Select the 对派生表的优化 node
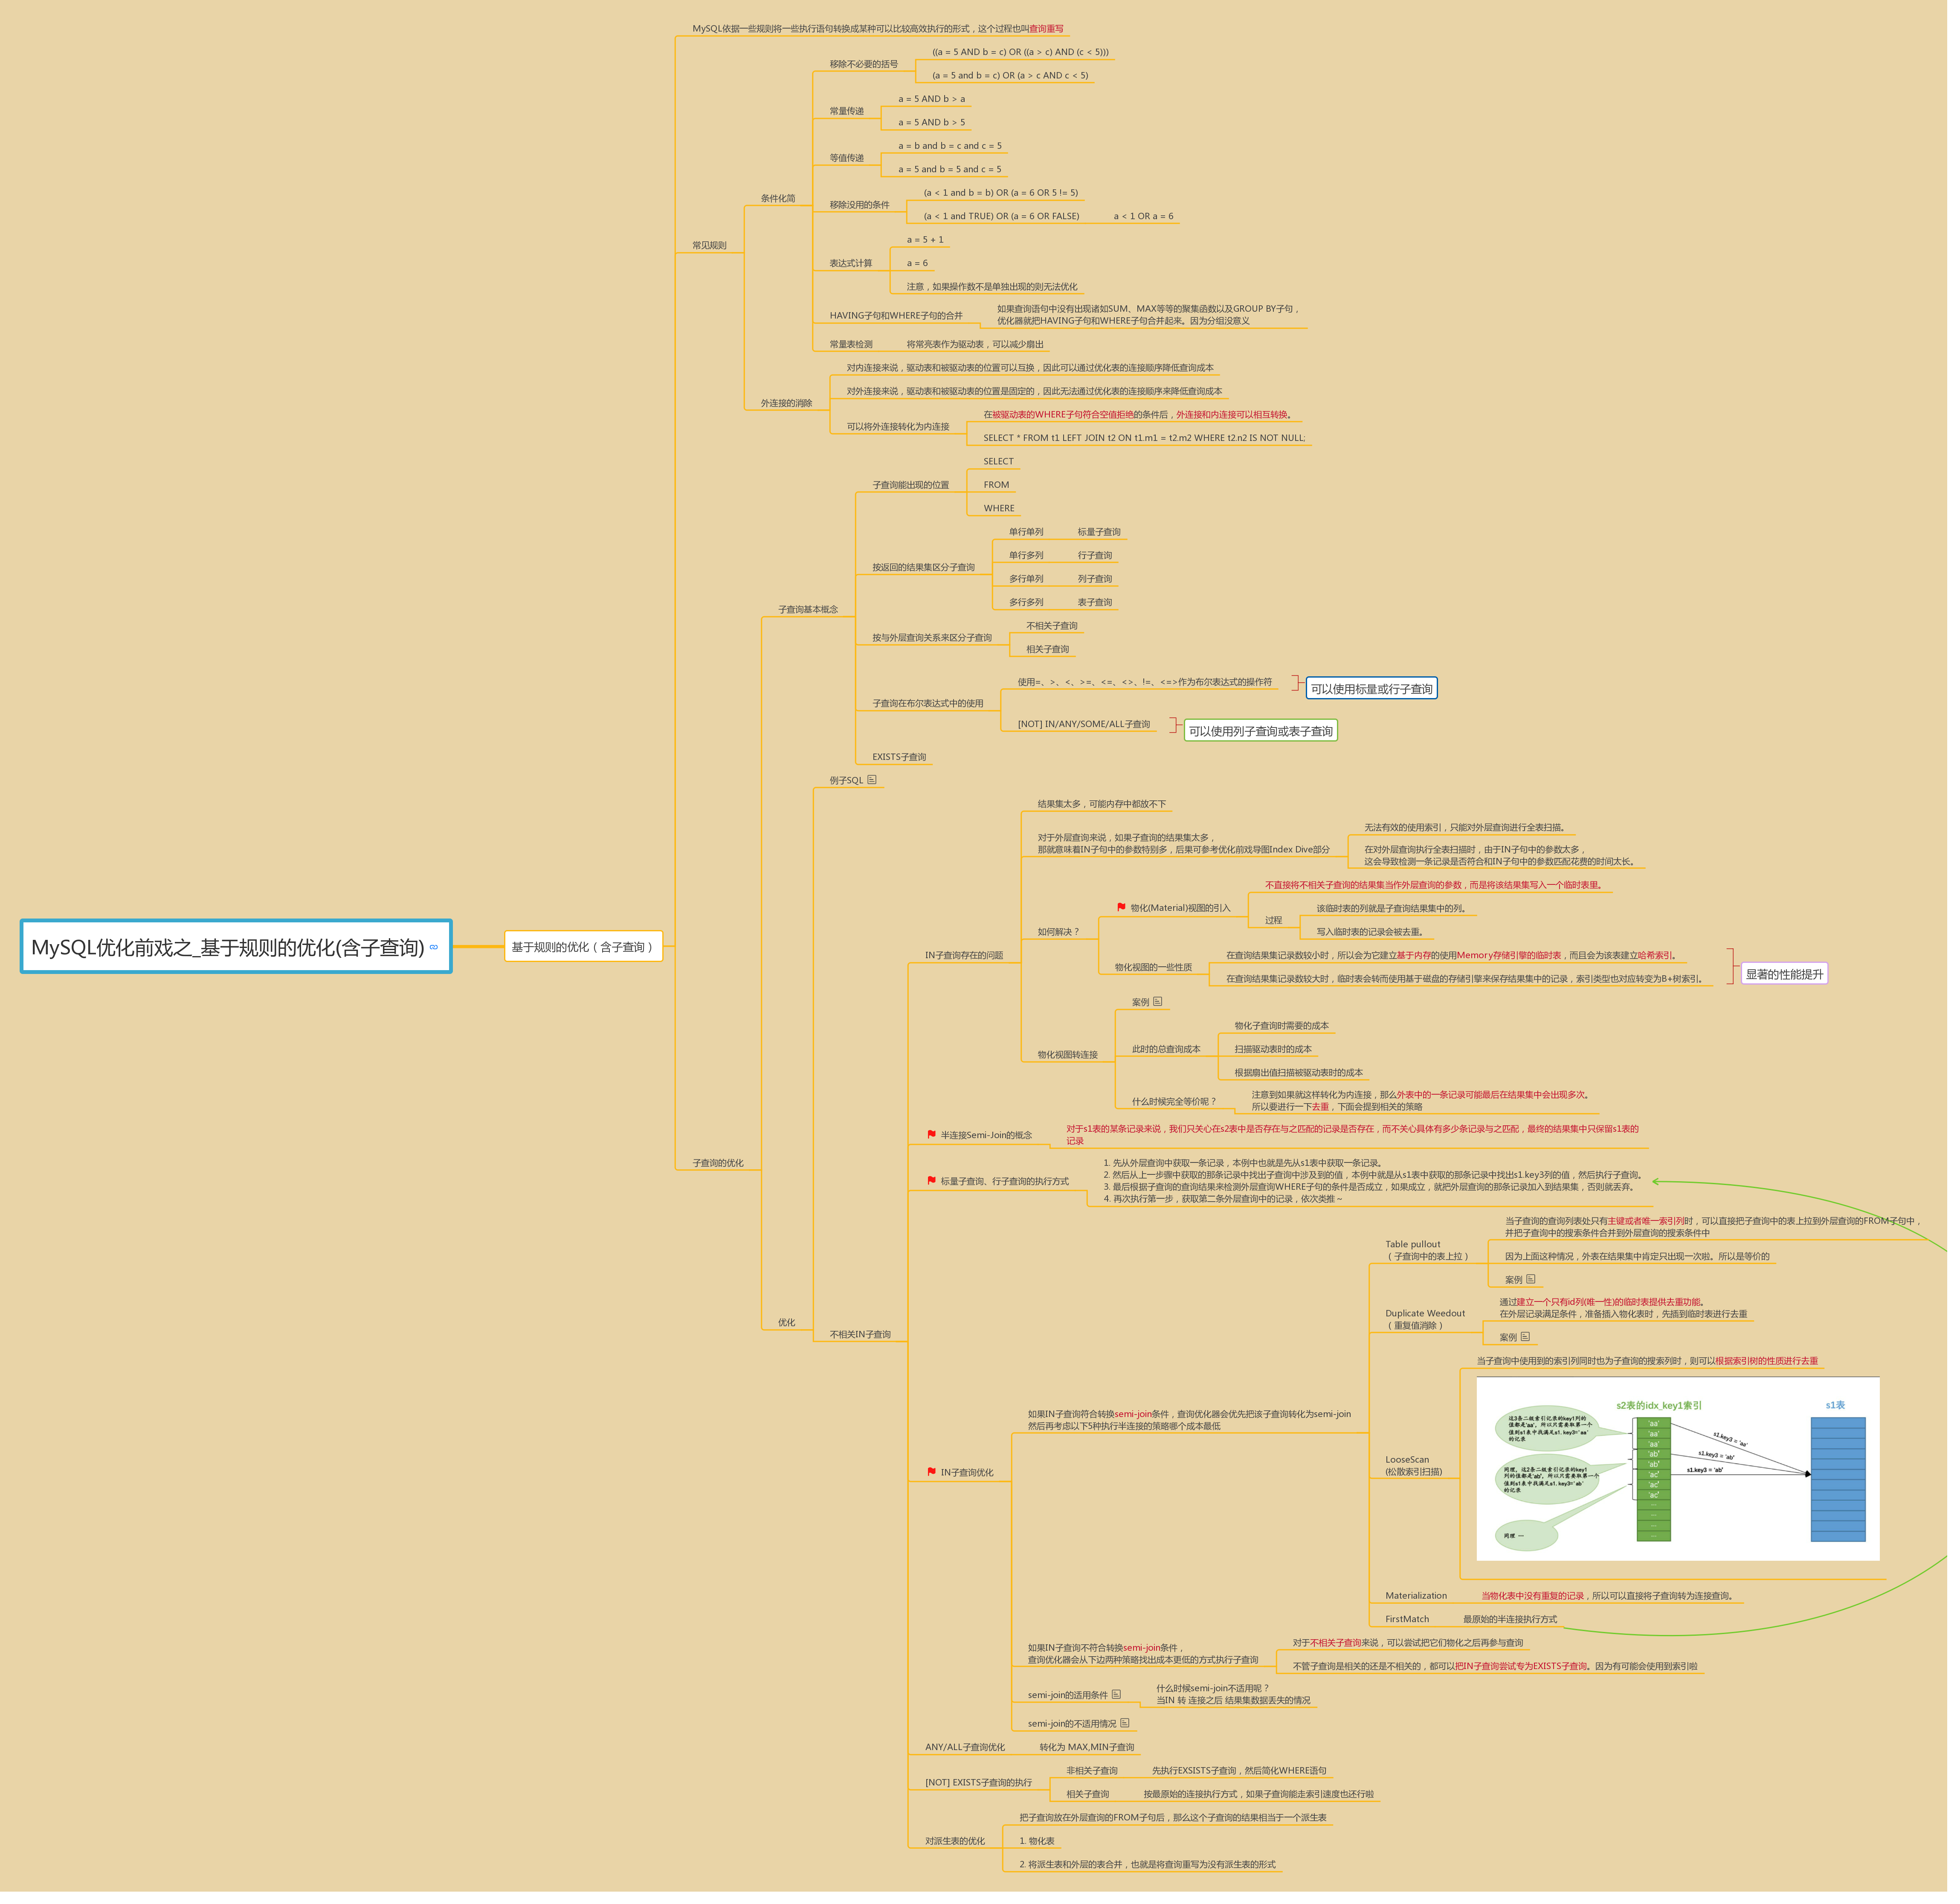The image size is (1960, 1904). 961,1853
